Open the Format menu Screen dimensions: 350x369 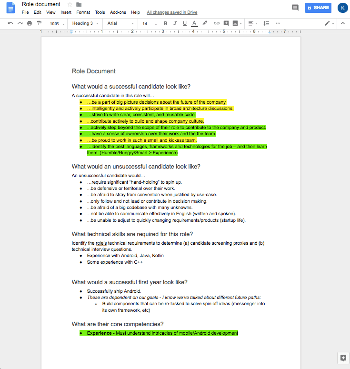83,12
